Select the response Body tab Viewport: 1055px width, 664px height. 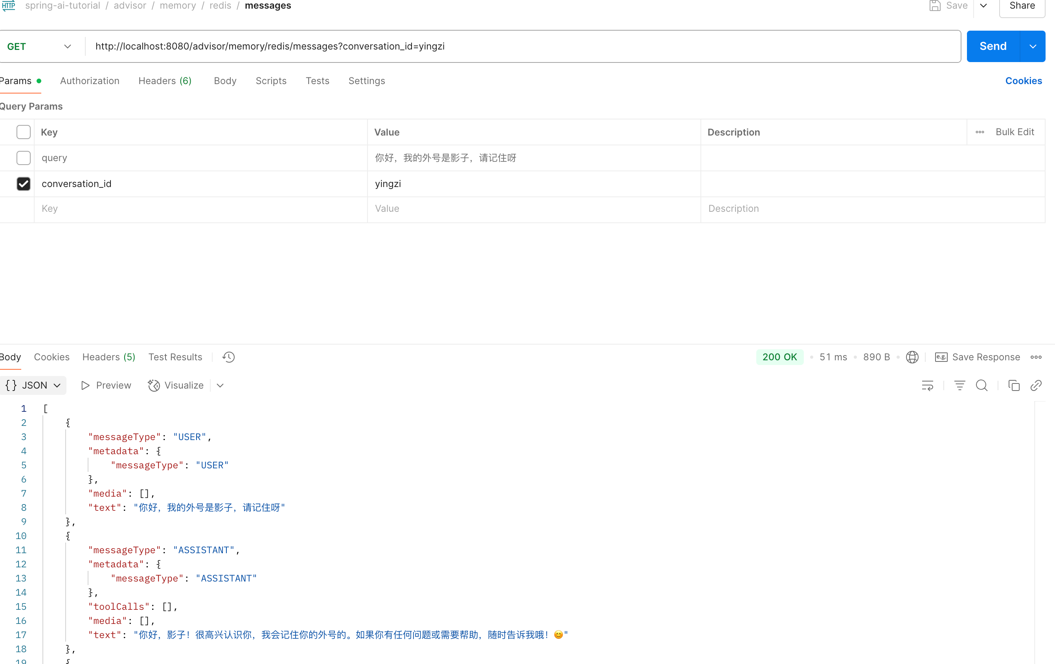click(x=11, y=357)
